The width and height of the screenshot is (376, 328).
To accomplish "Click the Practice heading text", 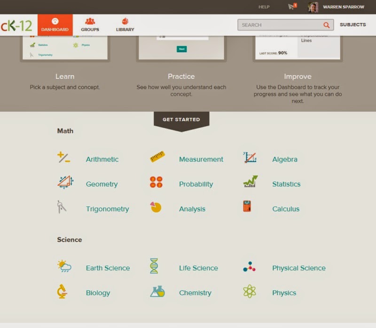I will click(x=181, y=76).
